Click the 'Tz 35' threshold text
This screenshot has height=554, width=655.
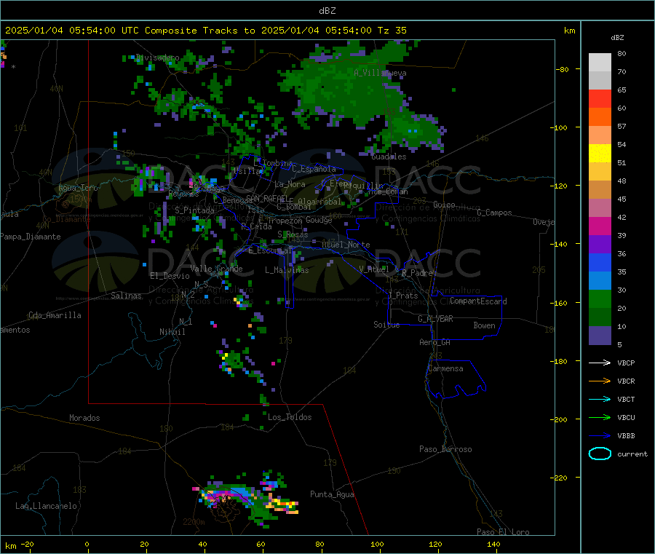[x=392, y=31]
